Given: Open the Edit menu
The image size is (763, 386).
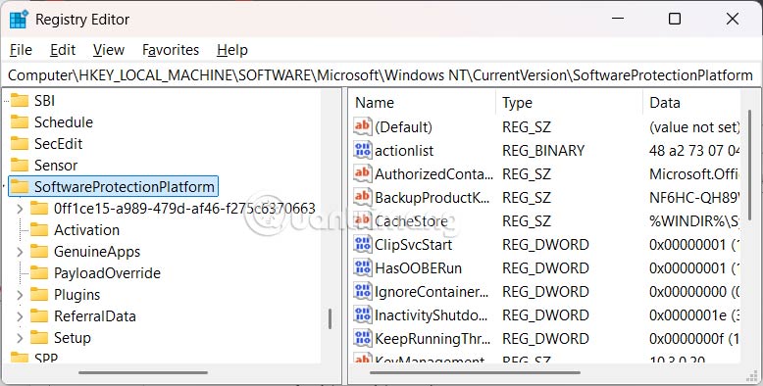Looking at the screenshot, I should click(63, 50).
